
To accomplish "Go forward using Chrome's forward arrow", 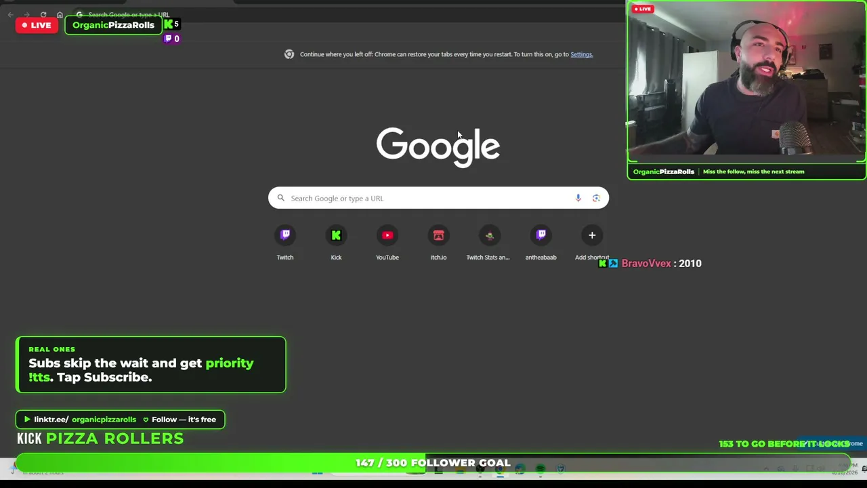I will click(x=26, y=14).
